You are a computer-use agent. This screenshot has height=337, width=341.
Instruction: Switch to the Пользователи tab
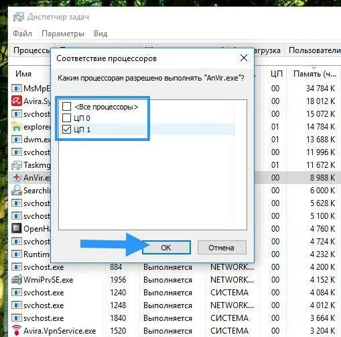(314, 50)
